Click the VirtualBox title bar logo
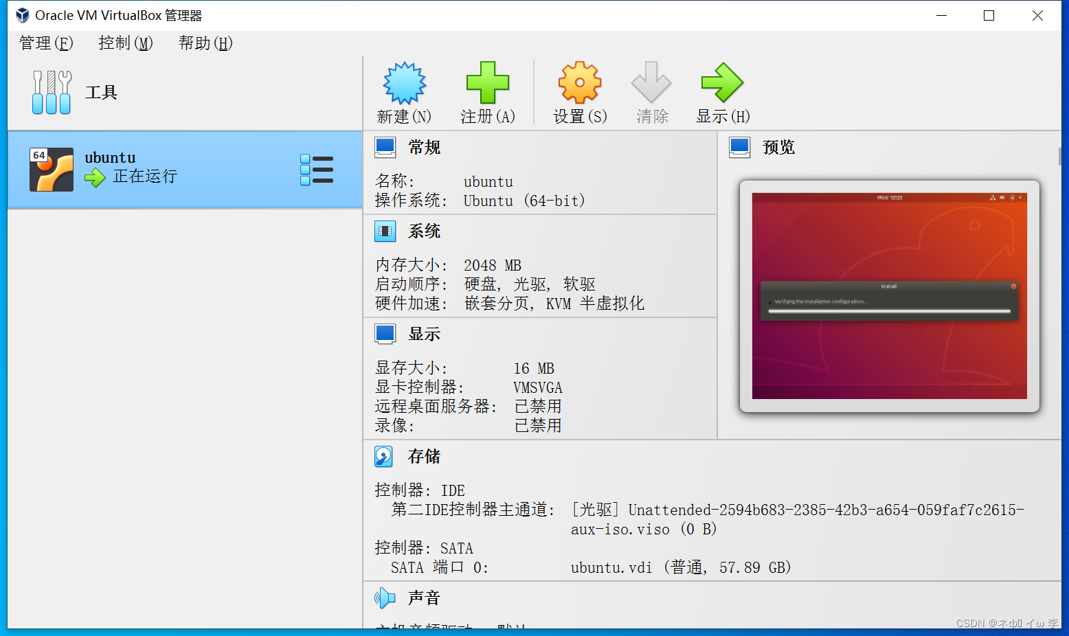 [23, 15]
